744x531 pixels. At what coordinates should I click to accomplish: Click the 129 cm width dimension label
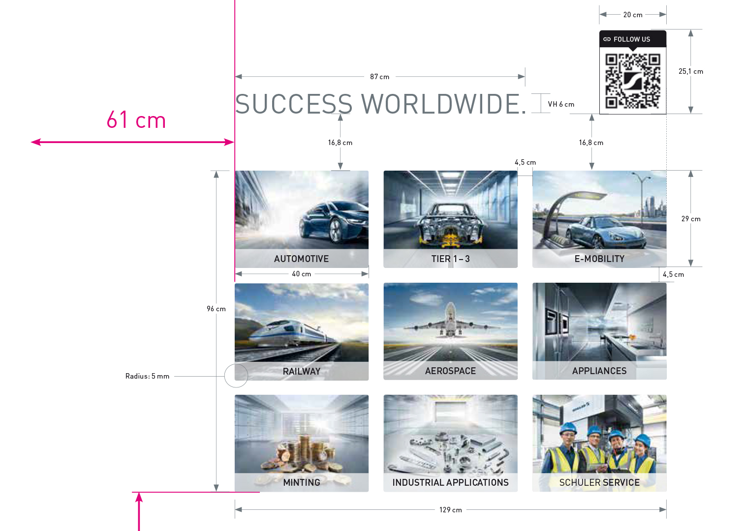click(450, 510)
